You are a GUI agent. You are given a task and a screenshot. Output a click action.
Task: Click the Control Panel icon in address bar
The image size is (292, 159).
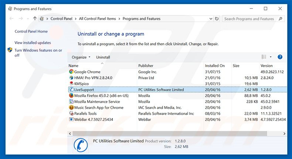click(42, 18)
